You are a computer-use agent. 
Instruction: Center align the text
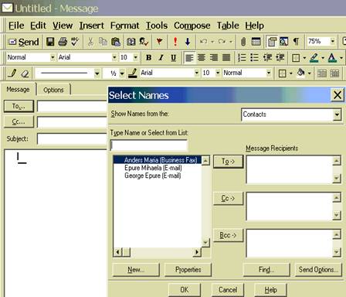click(202, 57)
